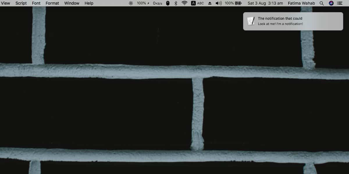Screen dimensions: 349x174
Task: Click the Sat 3 Aug 3:13 am clock
Action: click(265, 3)
